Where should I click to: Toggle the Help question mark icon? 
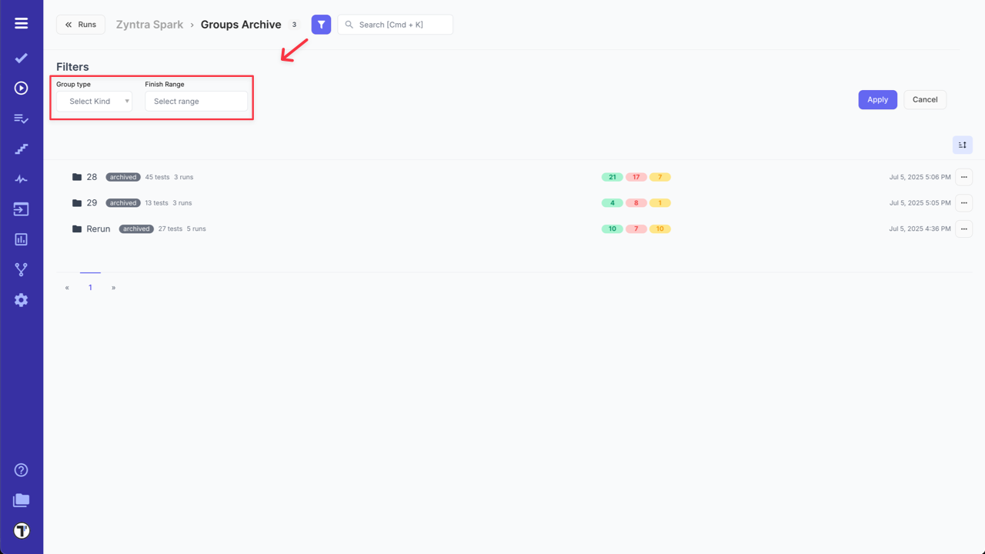point(21,469)
